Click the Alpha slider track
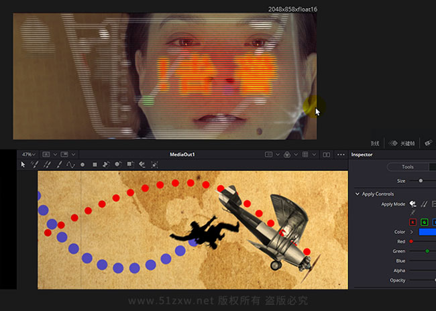436x311 pixels. 423,270
